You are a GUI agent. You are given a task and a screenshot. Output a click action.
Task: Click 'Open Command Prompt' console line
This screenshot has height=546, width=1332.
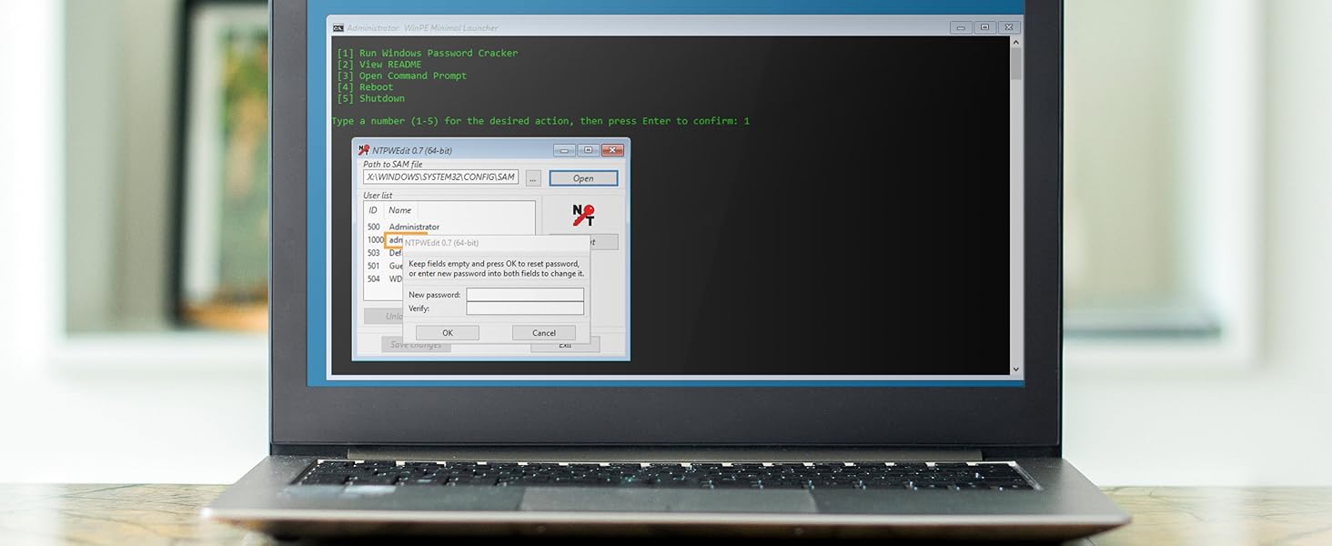click(401, 76)
